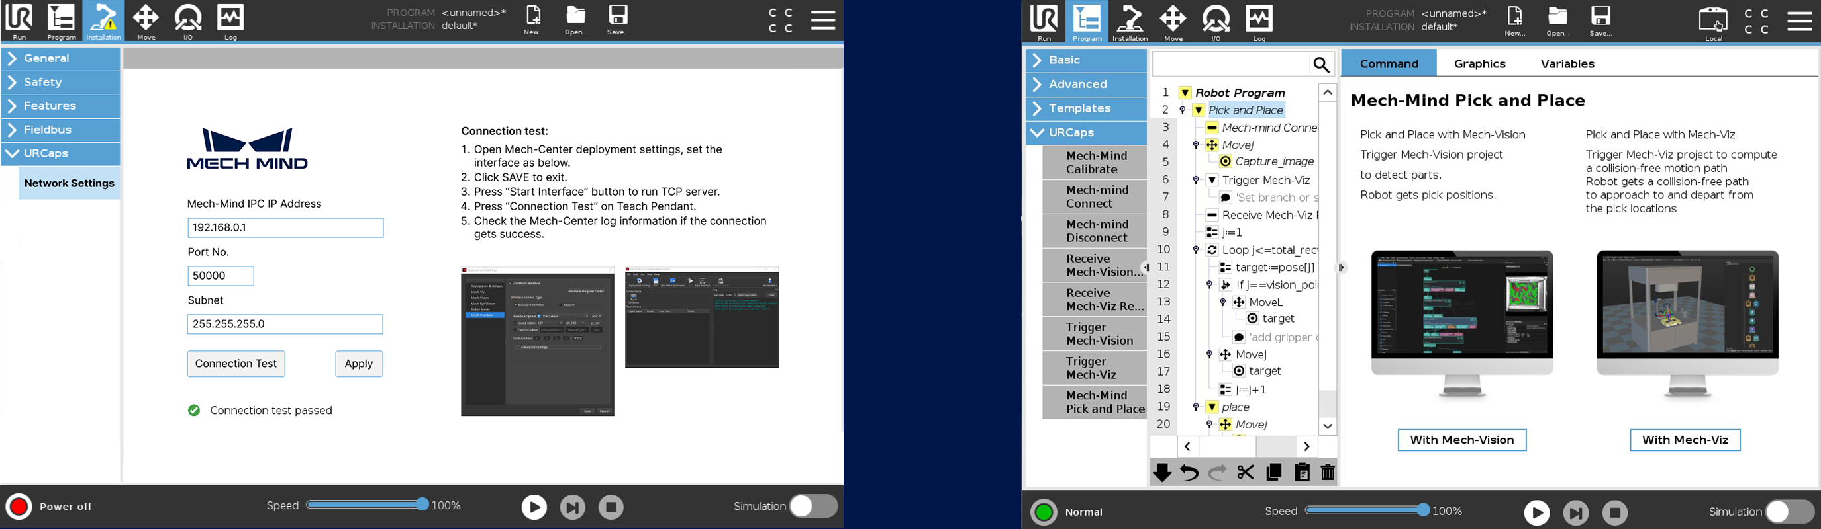
Task: Click the Connection Test button
Action: (236, 364)
